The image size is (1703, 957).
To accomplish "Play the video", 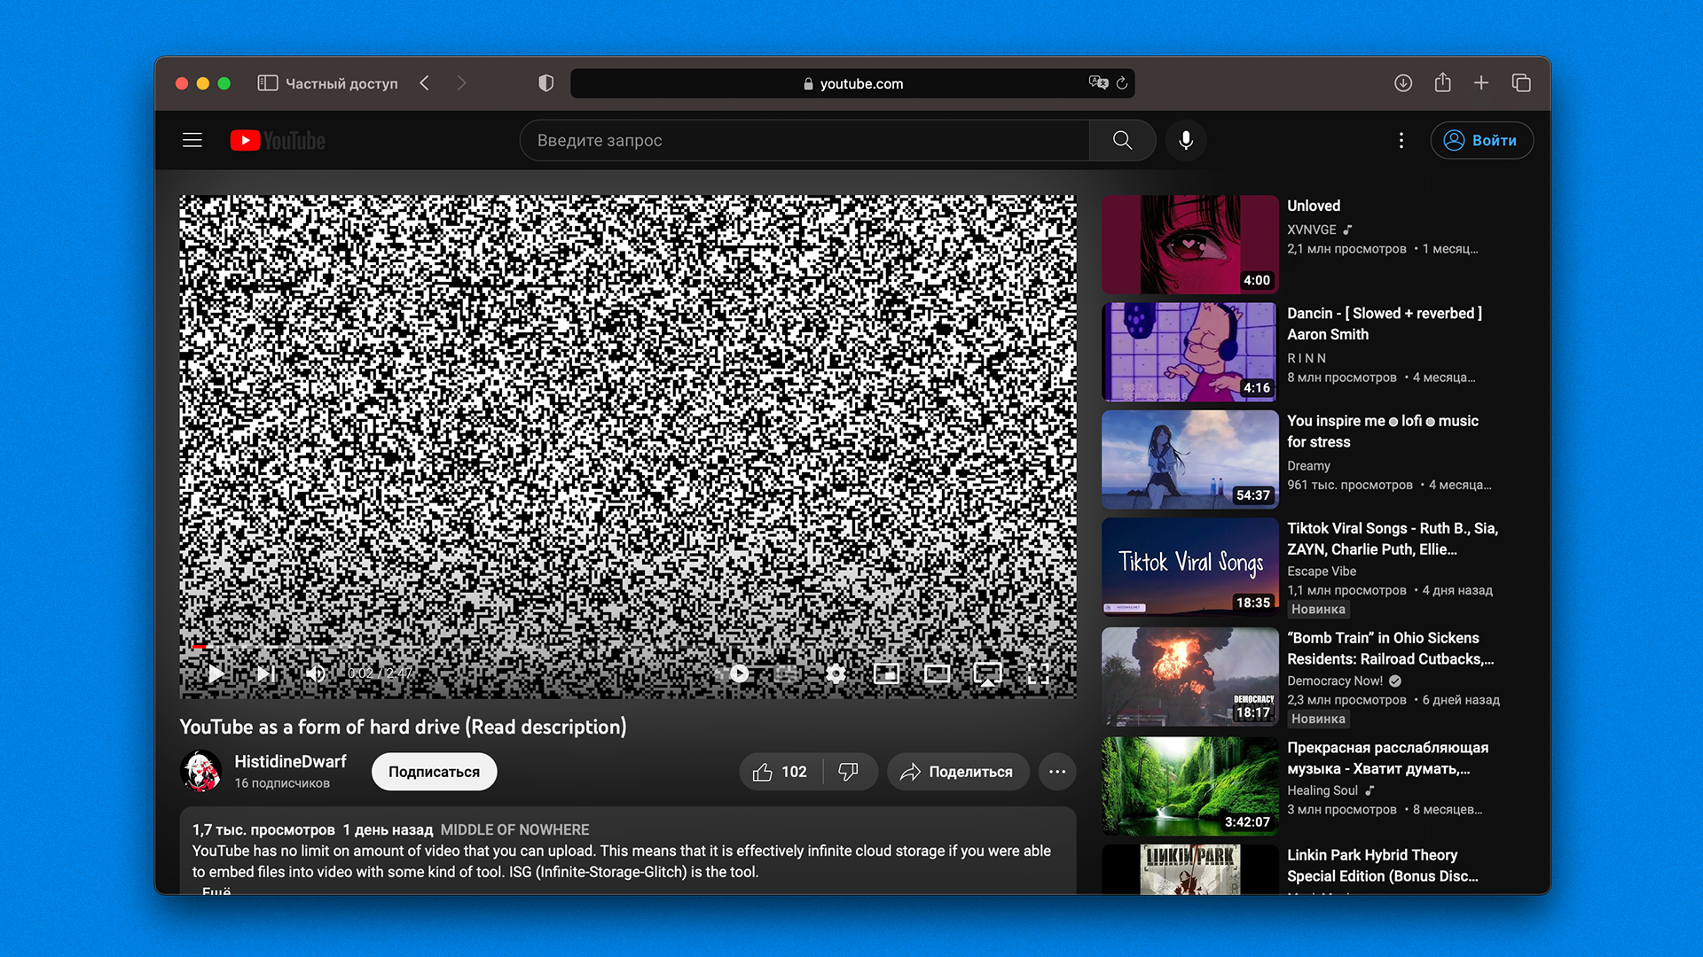I will click(x=216, y=673).
